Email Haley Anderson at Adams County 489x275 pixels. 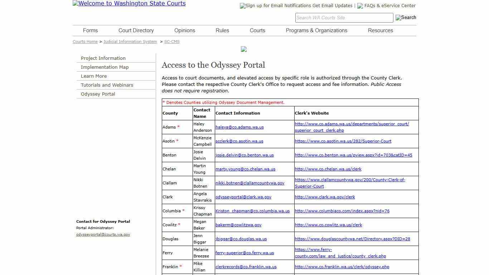point(239,127)
